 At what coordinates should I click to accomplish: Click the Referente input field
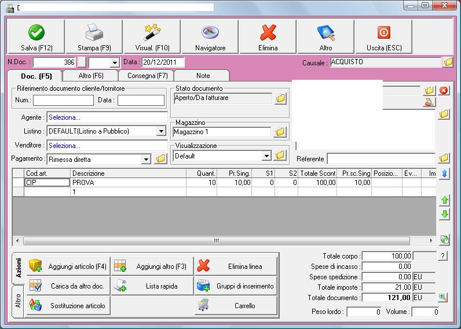[380, 158]
